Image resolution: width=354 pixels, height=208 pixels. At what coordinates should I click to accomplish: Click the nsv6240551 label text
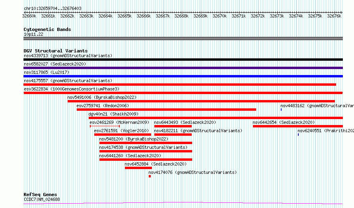click(x=326, y=131)
